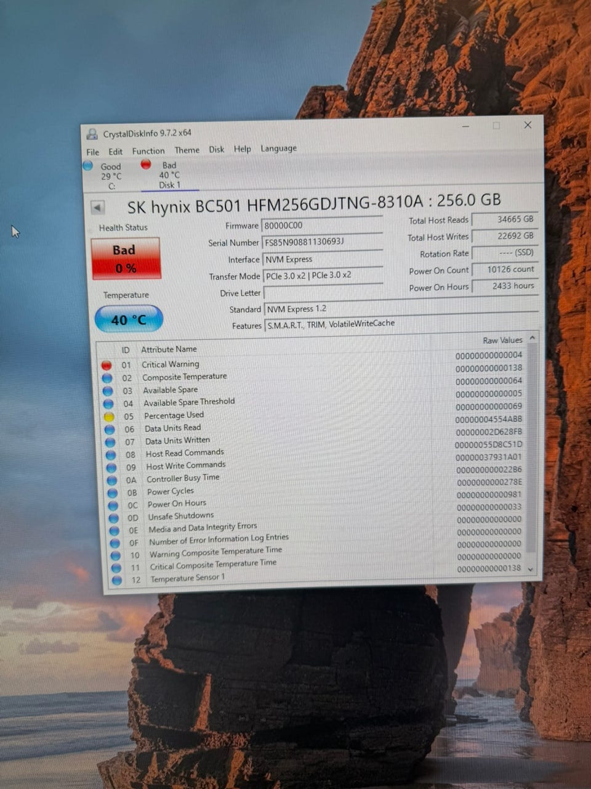Click the blue icon for Unsafe Shutdowns
This screenshot has width=591, height=789.
114,518
